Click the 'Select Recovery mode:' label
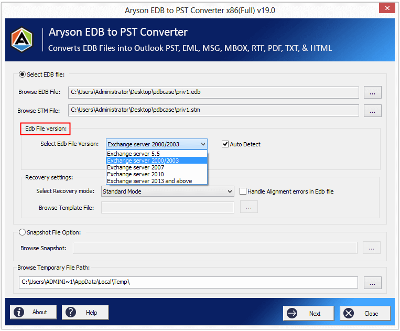 pos(66,191)
